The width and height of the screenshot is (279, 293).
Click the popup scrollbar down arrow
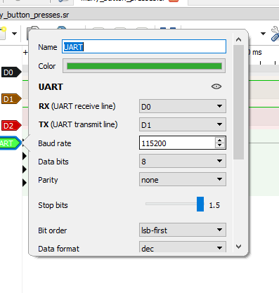[238, 247]
